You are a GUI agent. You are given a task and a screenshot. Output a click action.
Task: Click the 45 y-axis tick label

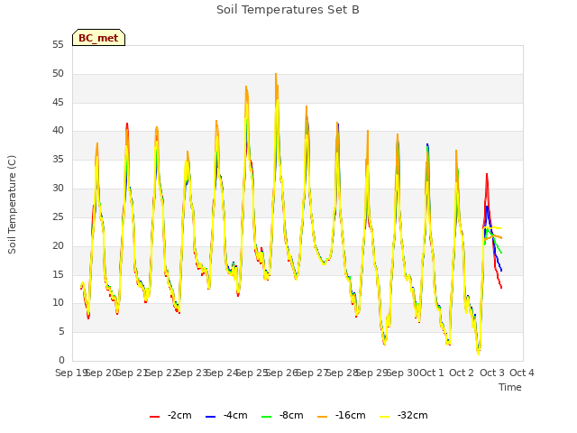click(x=58, y=102)
